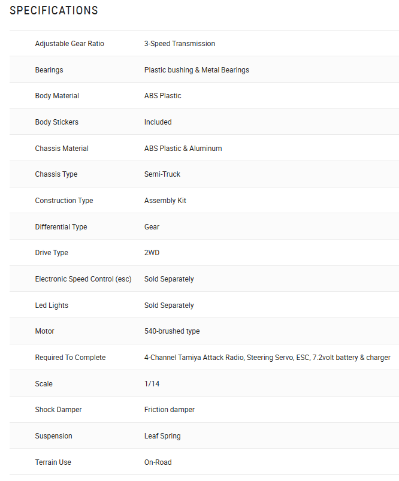
Task: Click Plastic bushing & Metal Bearings text
Action: pos(197,70)
